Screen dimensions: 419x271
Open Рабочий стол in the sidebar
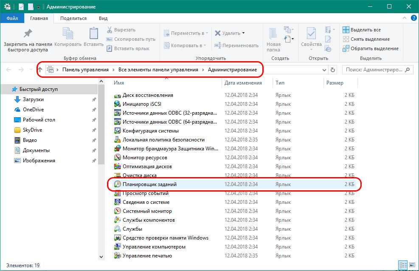(x=39, y=120)
